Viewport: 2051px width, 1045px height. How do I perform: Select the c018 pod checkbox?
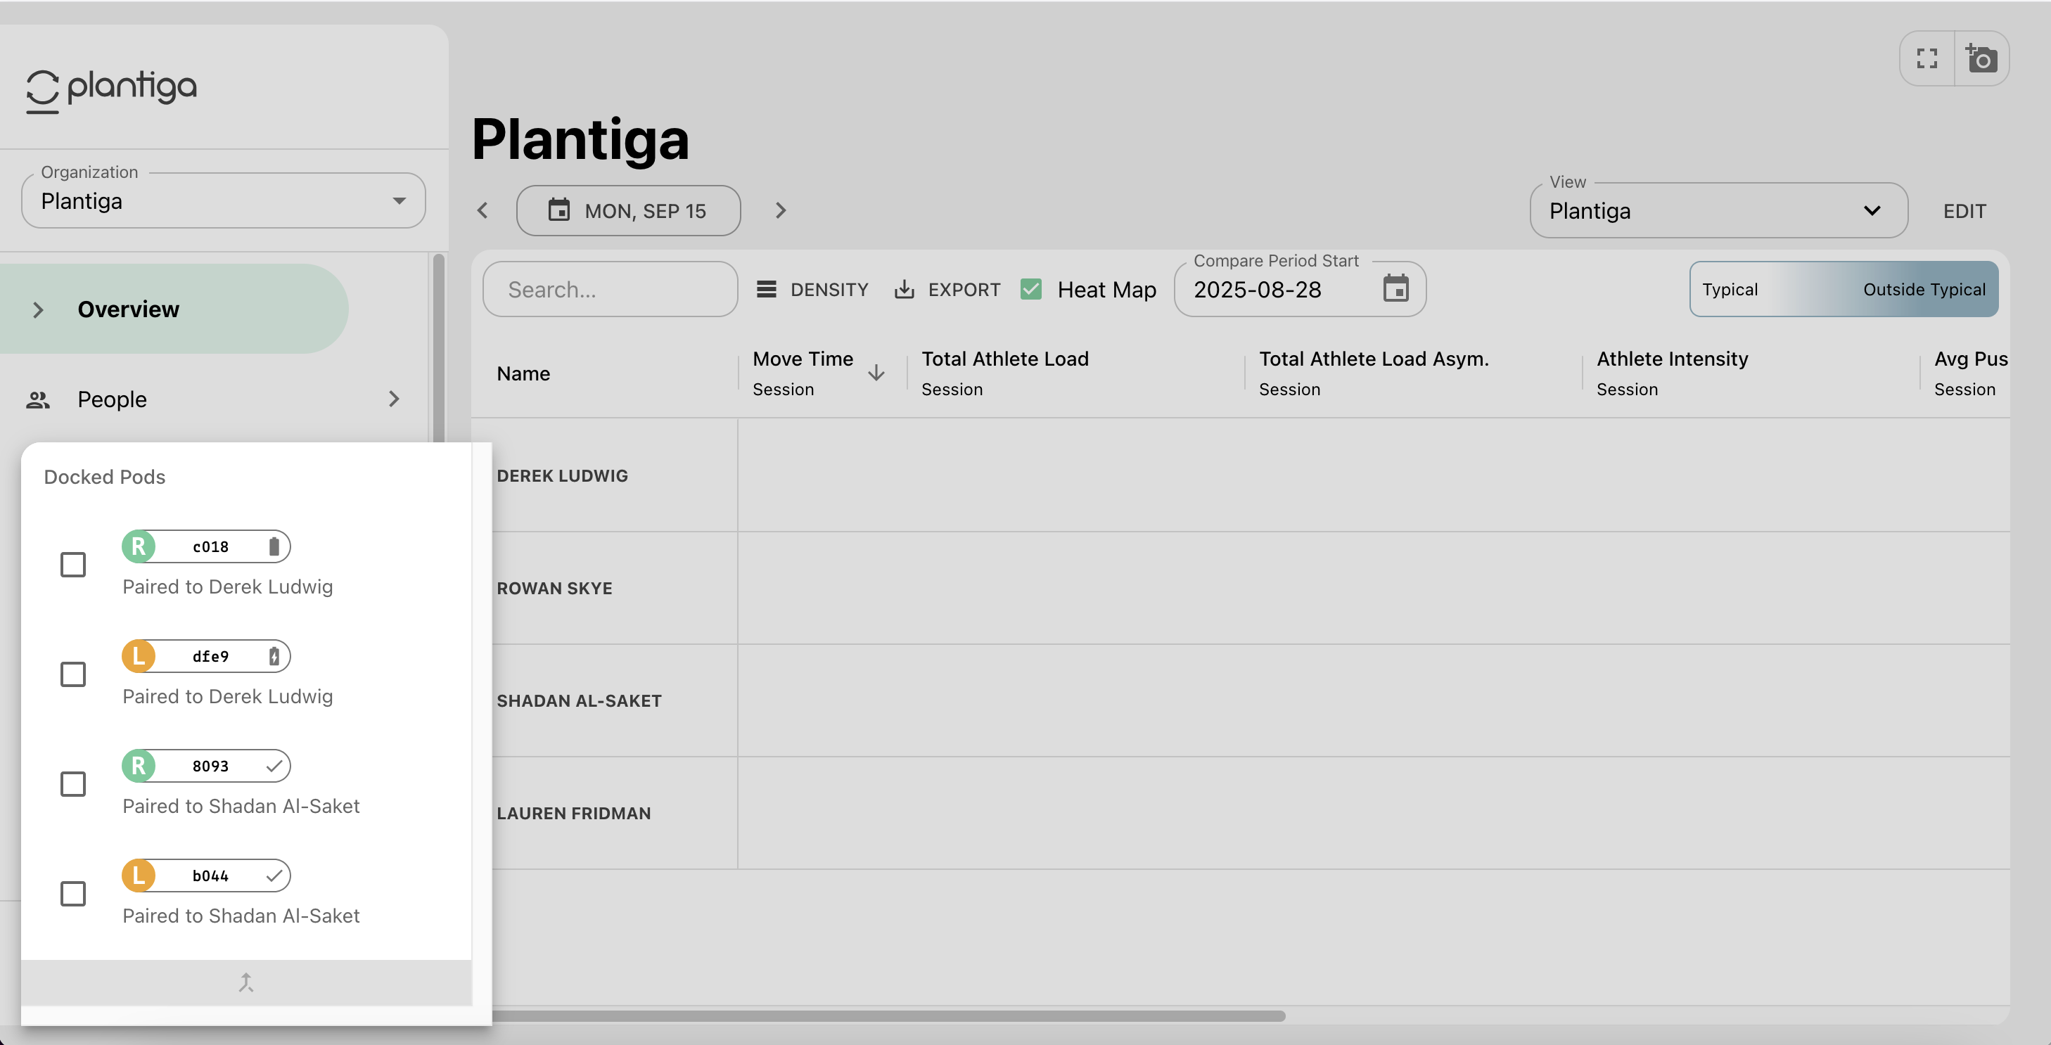pyautogui.click(x=73, y=565)
